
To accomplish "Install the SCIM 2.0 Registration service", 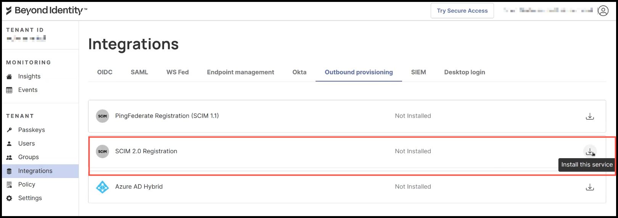I will 590,151.
